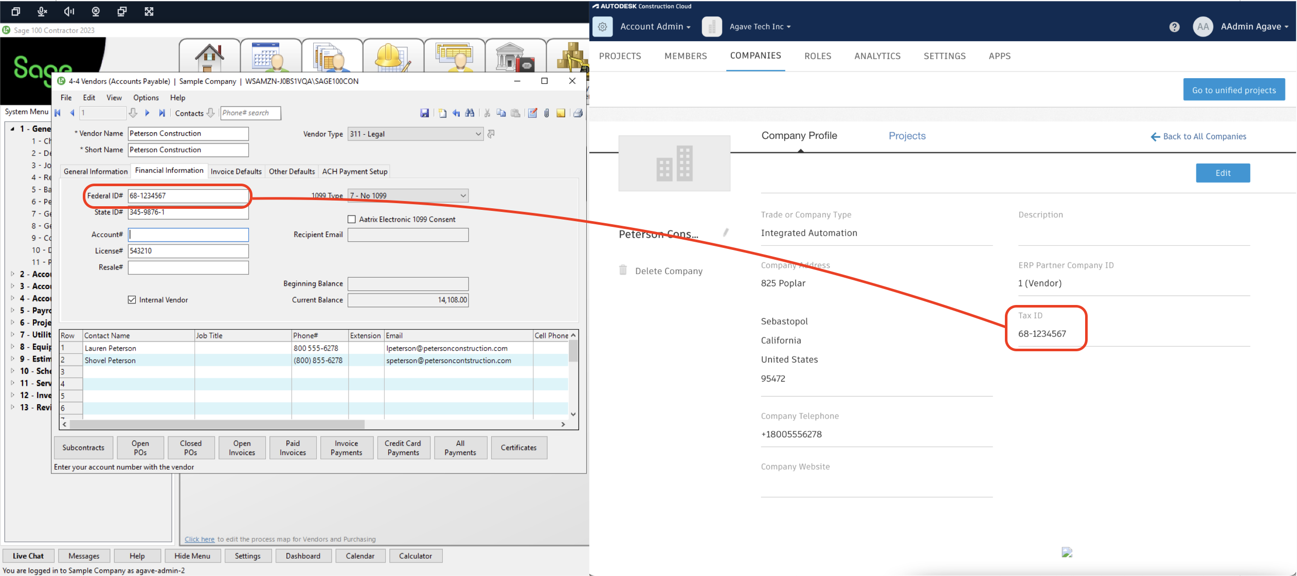Uncheck the Internal Vendor checkbox
This screenshot has width=1297, height=576.
point(132,300)
